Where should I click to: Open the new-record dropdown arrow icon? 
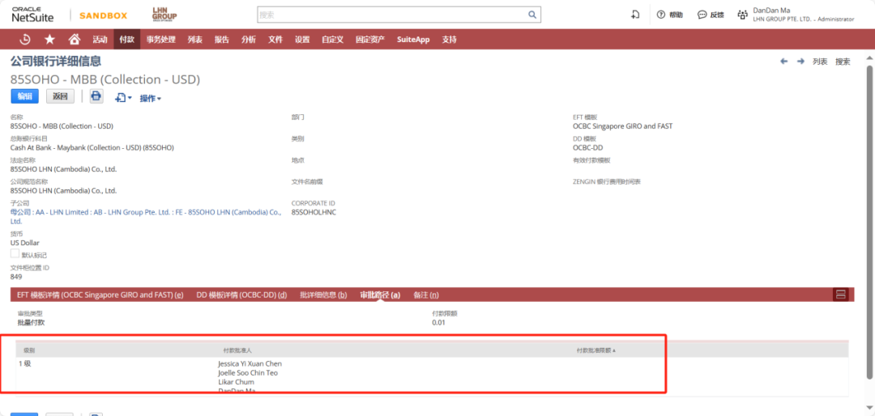point(123,98)
